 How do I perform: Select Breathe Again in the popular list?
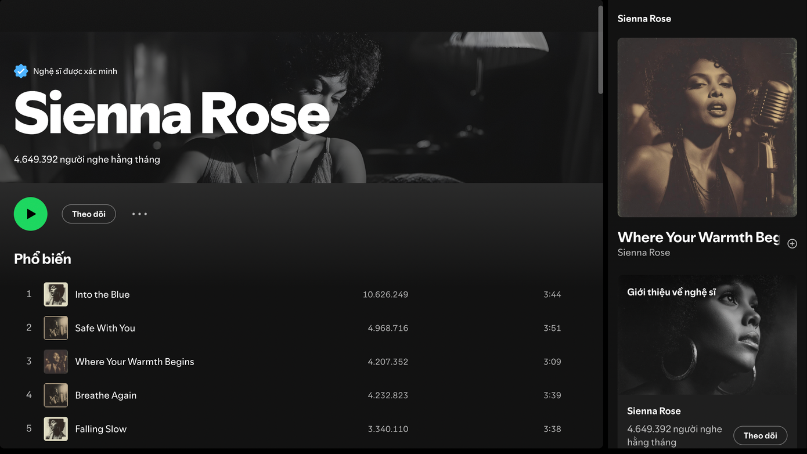click(106, 395)
